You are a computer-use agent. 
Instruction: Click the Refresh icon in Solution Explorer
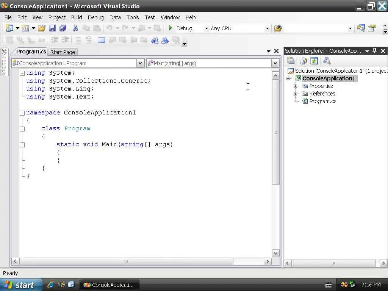pos(314,61)
